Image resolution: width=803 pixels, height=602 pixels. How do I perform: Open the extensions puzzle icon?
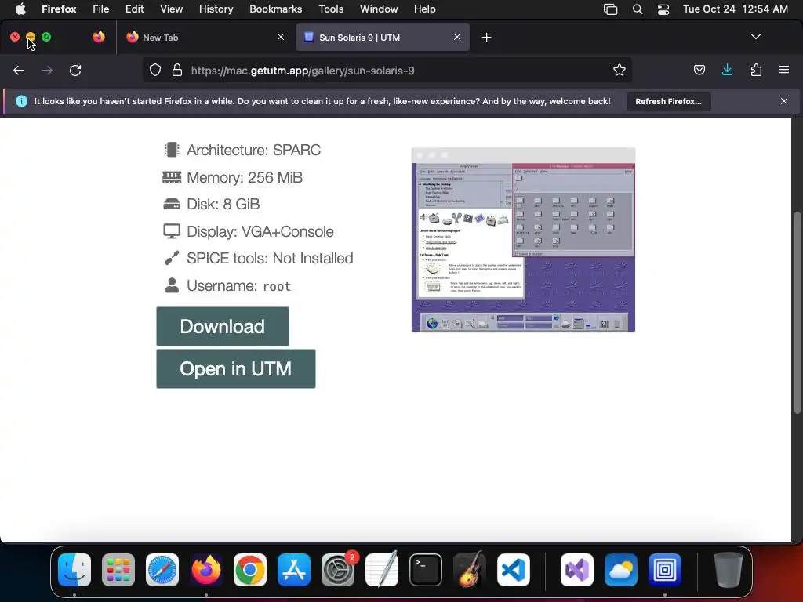pos(756,70)
